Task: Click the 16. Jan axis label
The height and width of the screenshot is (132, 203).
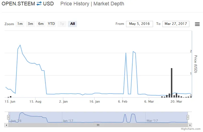Action: [95, 101]
